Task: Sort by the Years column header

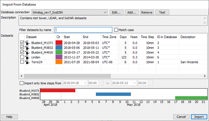Action: point(134,37)
